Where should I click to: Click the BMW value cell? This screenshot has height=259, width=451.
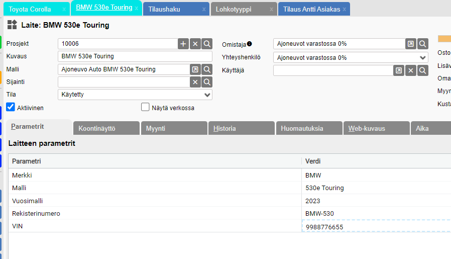(x=377, y=175)
